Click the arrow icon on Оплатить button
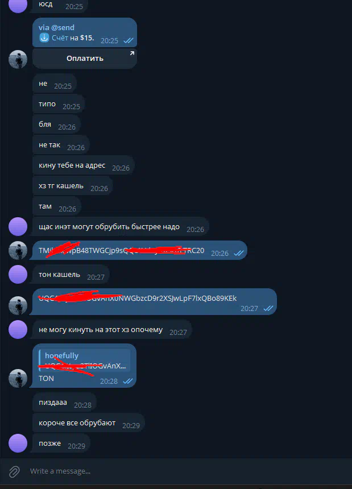Image resolution: width=352 pixels, height=489 pixels. coord(132,53)
